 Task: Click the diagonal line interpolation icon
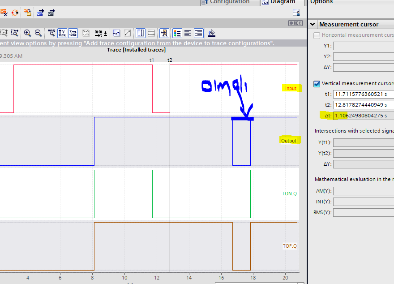[128, 33]
